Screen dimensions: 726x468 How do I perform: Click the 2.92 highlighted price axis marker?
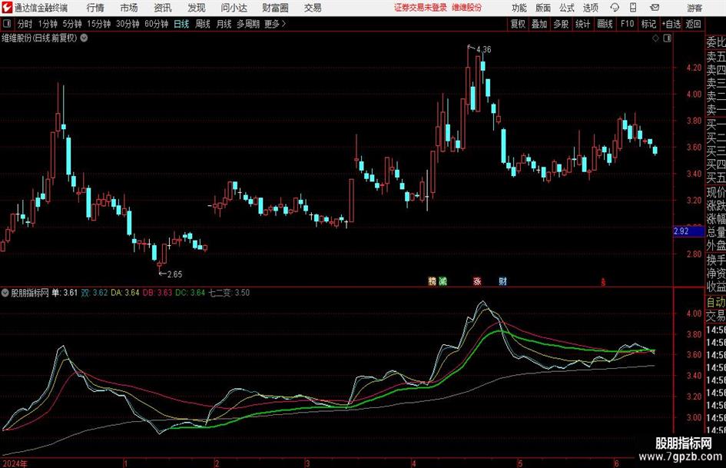pyautogui.click(x=688, y=231)
